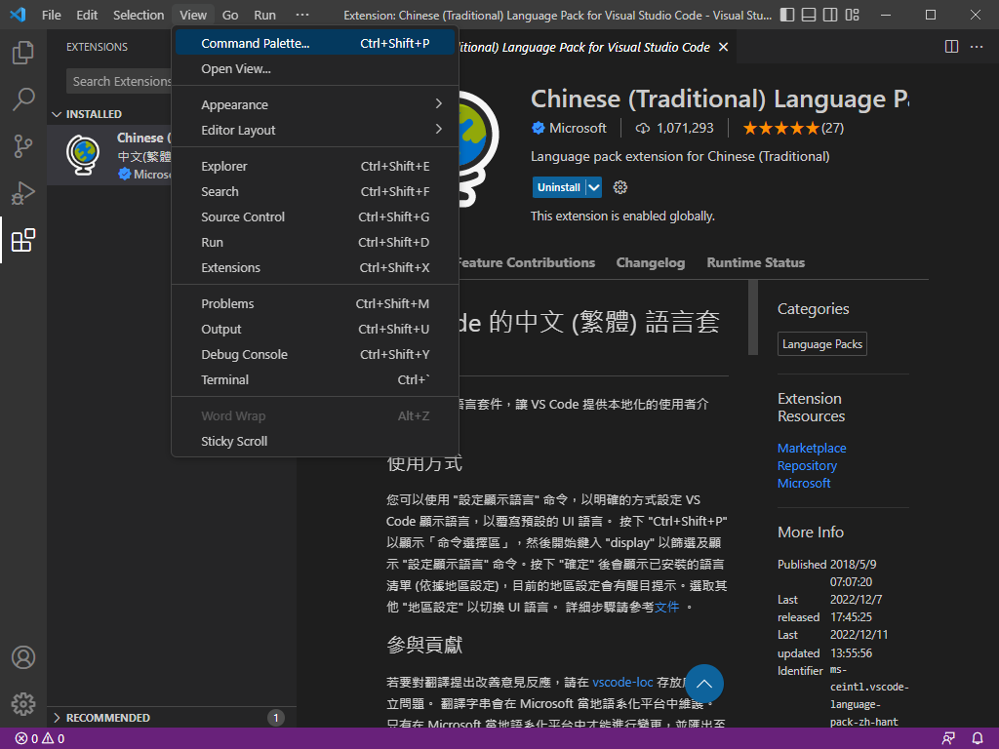Image resolution: width=999 pixels, height=749 pixels.
Task: Click the README vertical scrollbar
Action: 753,317
